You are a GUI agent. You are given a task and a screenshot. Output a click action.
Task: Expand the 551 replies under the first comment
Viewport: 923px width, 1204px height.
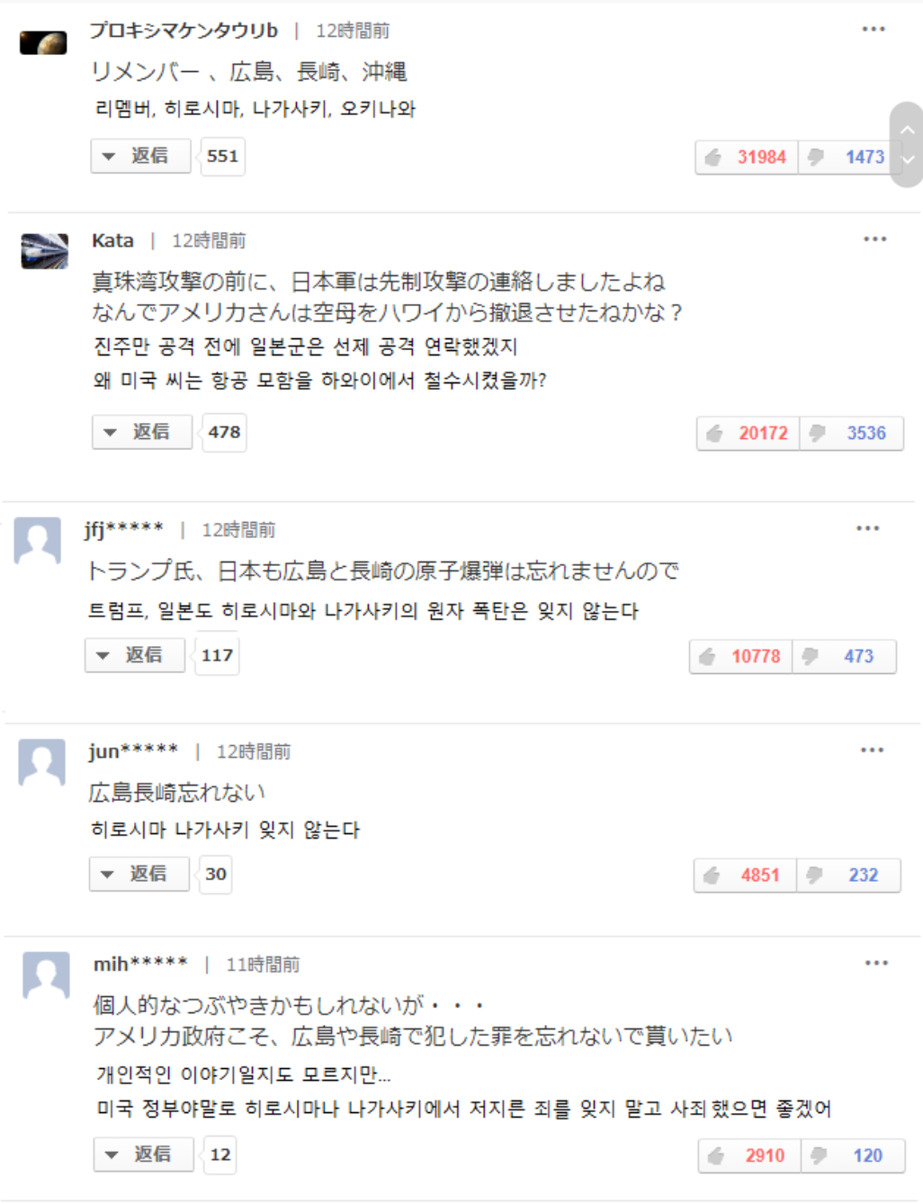tap(141, 157)
